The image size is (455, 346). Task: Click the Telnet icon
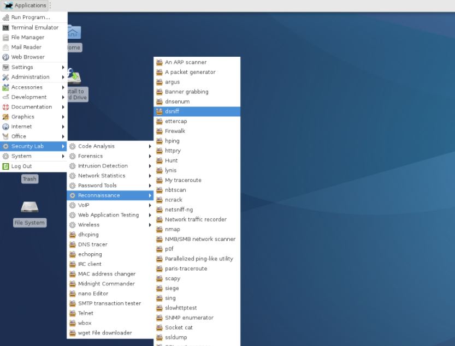click(73, 313)
